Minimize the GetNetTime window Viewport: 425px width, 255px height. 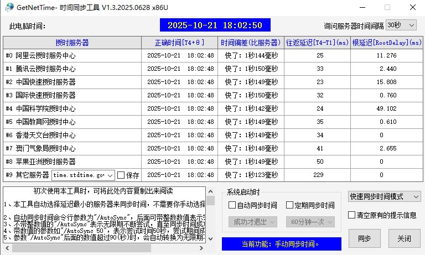pos(362,8)
